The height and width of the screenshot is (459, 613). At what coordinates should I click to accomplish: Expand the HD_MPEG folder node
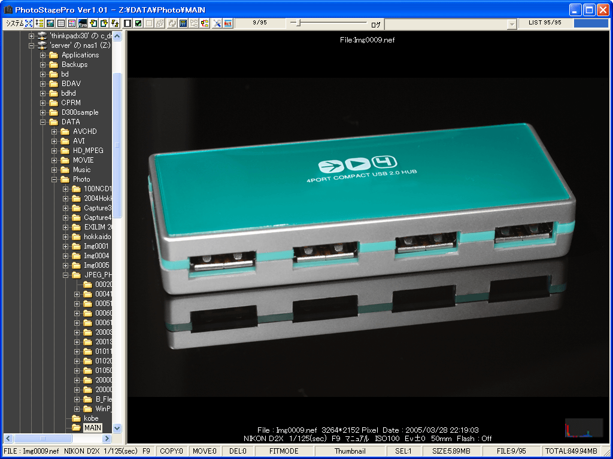(54, 151)
